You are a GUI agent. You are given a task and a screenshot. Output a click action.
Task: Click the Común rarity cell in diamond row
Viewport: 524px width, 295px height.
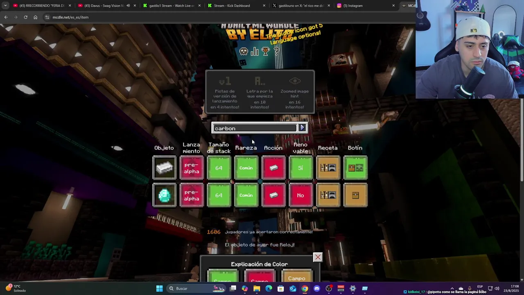coord(246,195)
